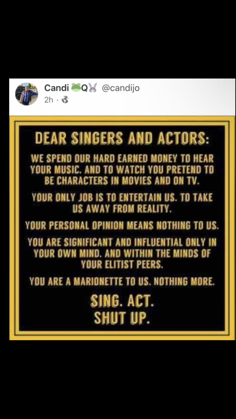Click the globe public-visibility icon
The height and width of the screenshot is (419, 236).
point(65,100)
